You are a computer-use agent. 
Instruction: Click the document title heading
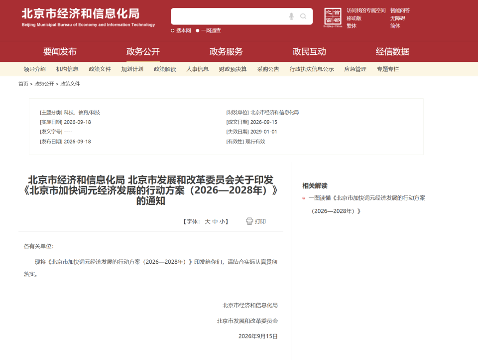point(150,190)
